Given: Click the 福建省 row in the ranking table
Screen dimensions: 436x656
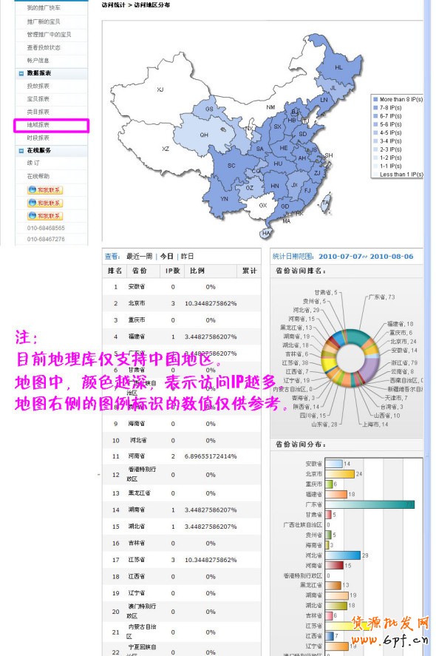Looking at the screenshot, I should tap(182, 337).
